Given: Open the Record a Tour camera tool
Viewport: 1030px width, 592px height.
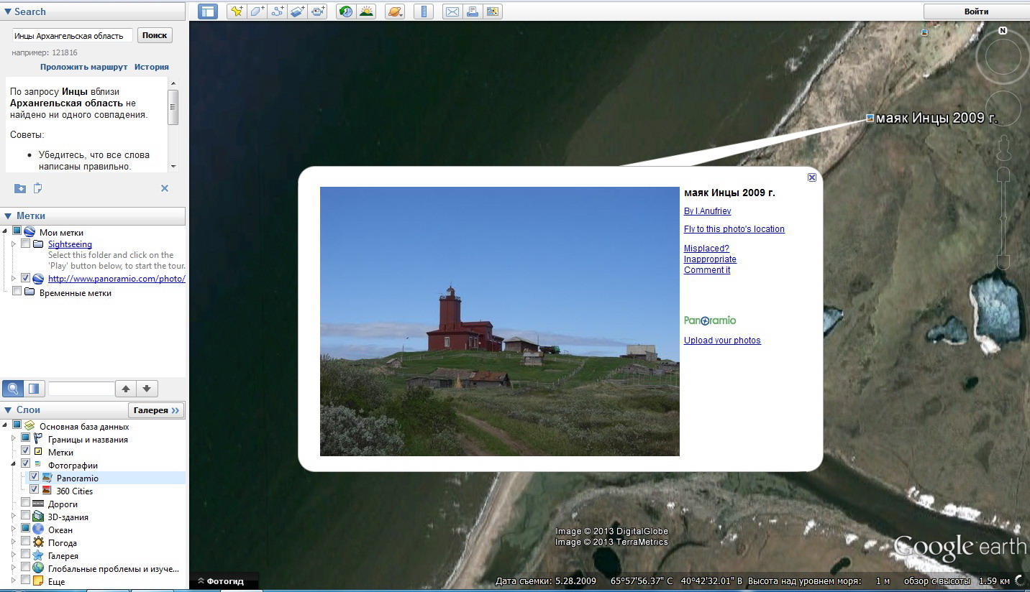Looking at the screenshot, I should point(318,11).
